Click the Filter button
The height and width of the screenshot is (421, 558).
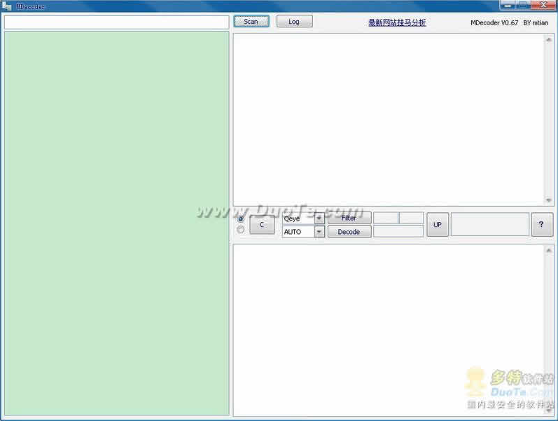pos(349,218)
